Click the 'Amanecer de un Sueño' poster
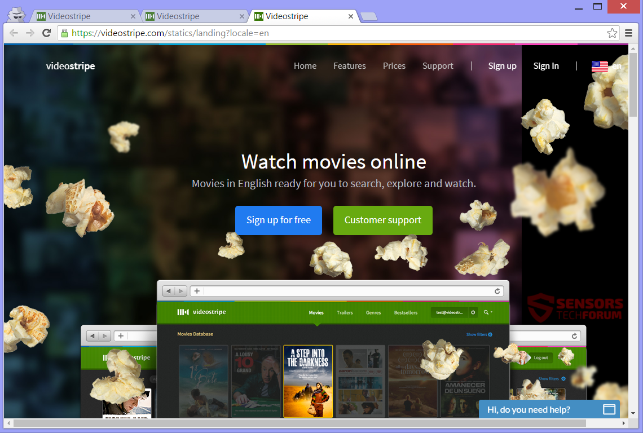Screen dimensions: 643x433 click(x=465, y=381)
